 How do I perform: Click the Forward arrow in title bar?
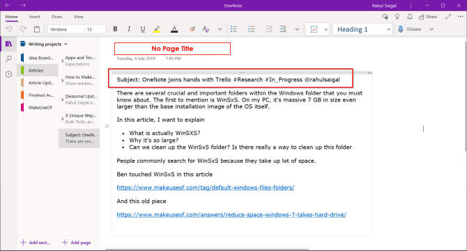pos(23,6)
